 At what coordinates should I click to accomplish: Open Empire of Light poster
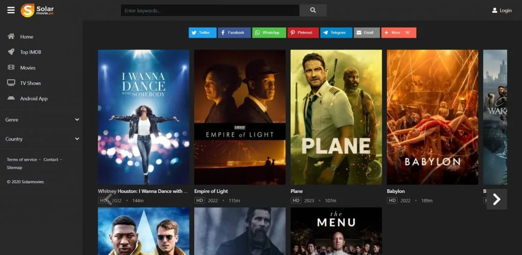coord(240,117)
